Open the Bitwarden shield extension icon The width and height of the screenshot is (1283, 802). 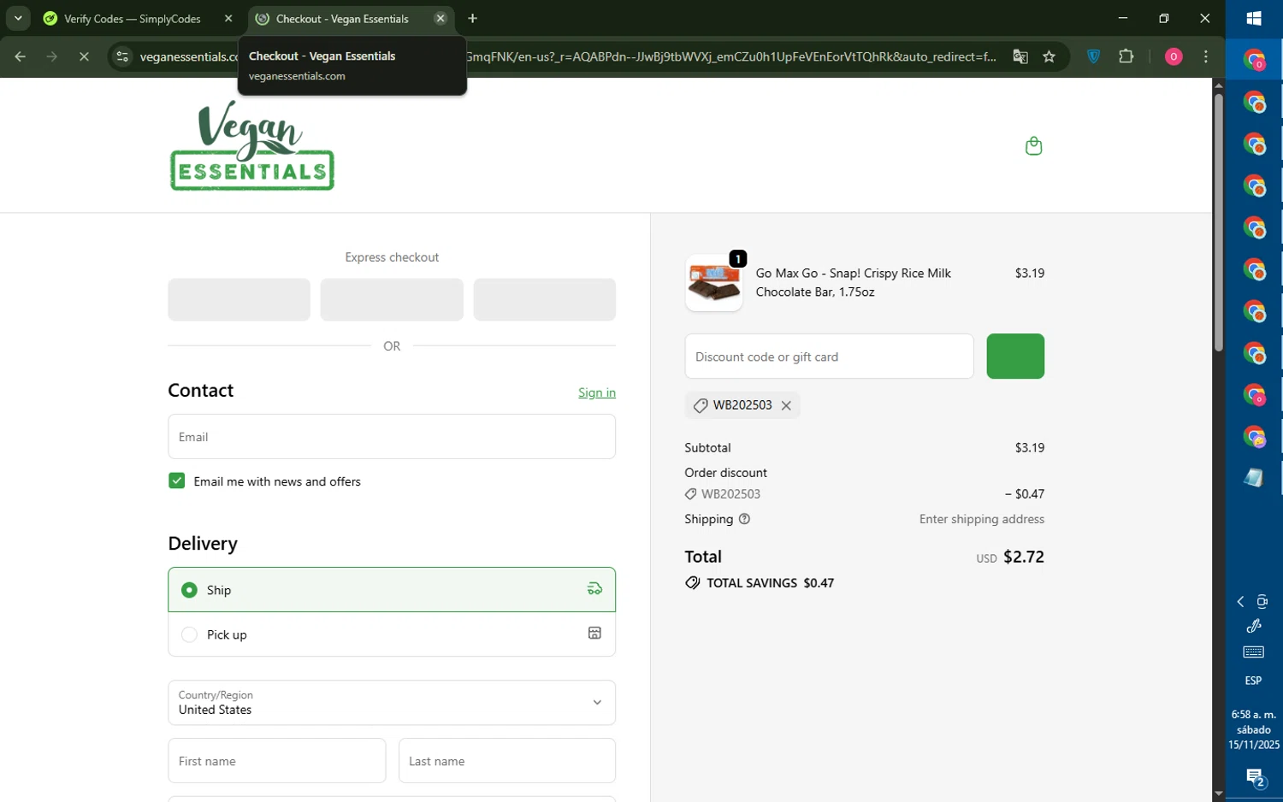point(1093,57)
